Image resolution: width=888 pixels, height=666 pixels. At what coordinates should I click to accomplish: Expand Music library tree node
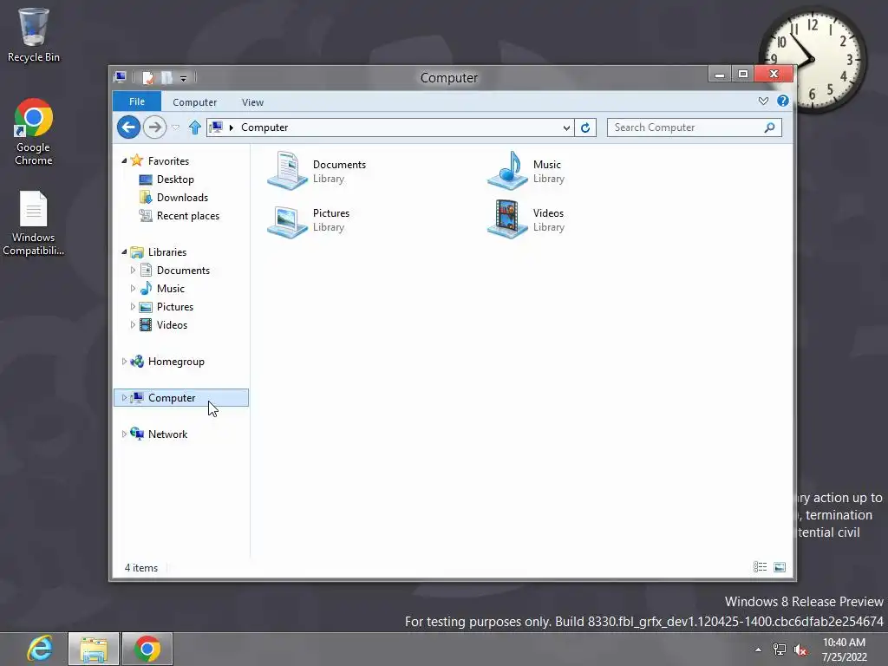(133, 288)
